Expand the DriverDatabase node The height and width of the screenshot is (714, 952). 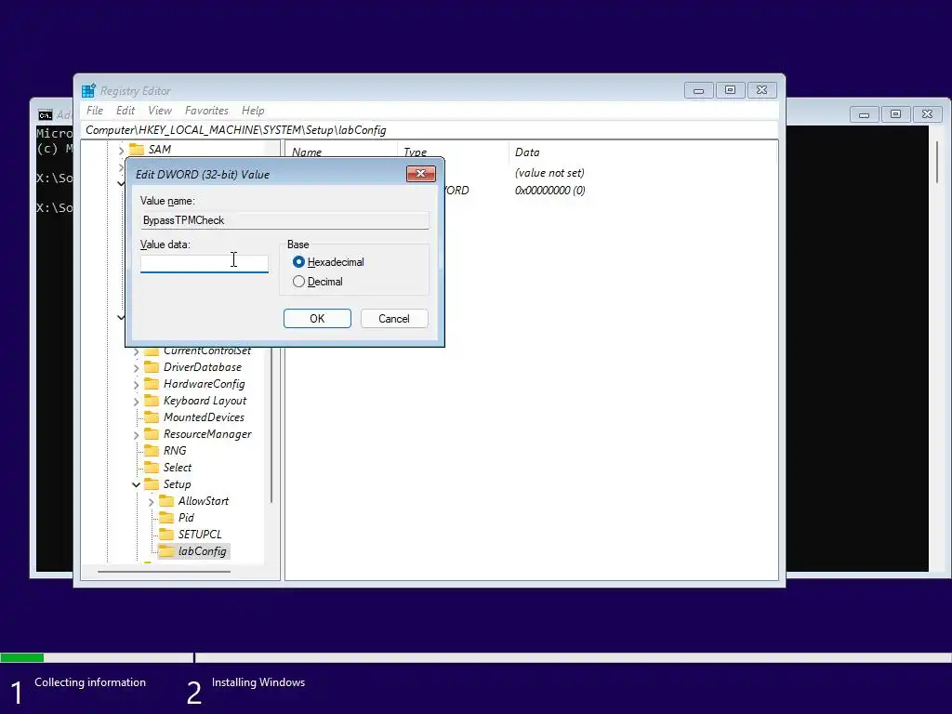tap(136, 368)
